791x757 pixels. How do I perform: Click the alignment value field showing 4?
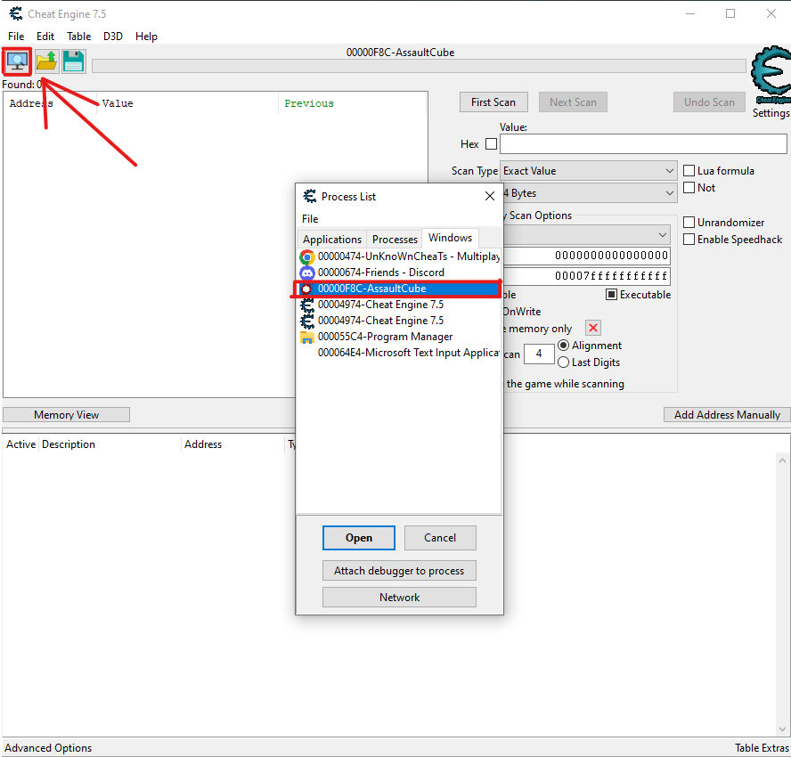click(539, 354)
